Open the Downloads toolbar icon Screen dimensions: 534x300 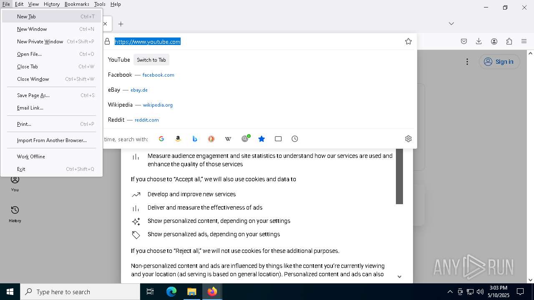pos(479,41)
